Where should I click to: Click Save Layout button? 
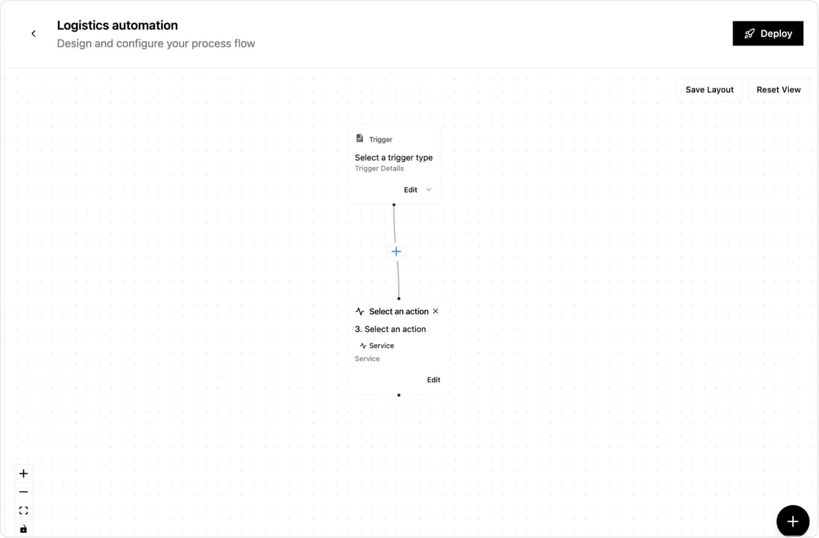709,90
